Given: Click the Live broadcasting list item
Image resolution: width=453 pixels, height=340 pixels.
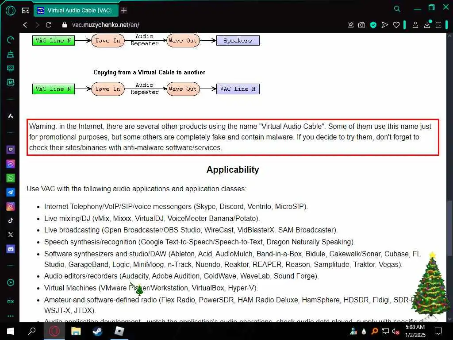Looking at the screenshot, I should coord(191,230).
